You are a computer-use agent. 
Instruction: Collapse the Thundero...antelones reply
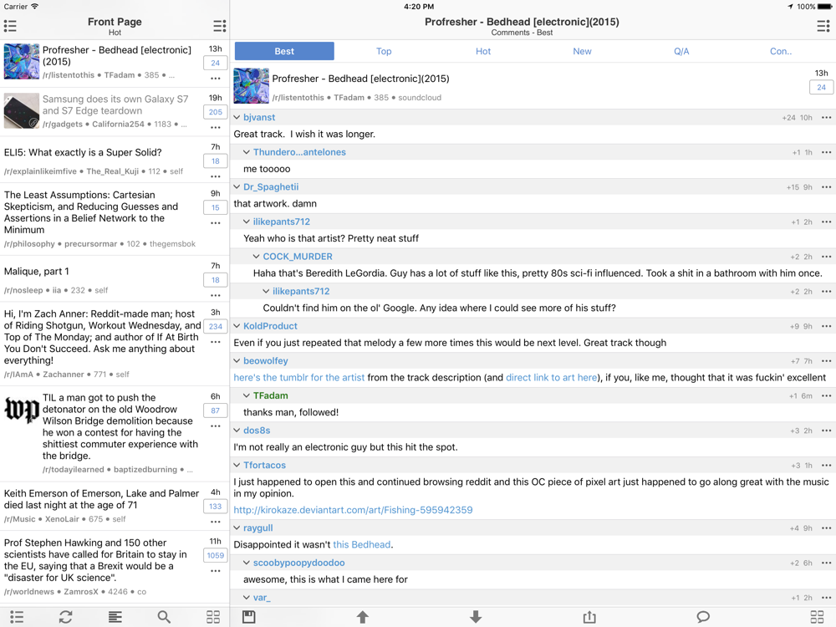(x=247, y=152)
